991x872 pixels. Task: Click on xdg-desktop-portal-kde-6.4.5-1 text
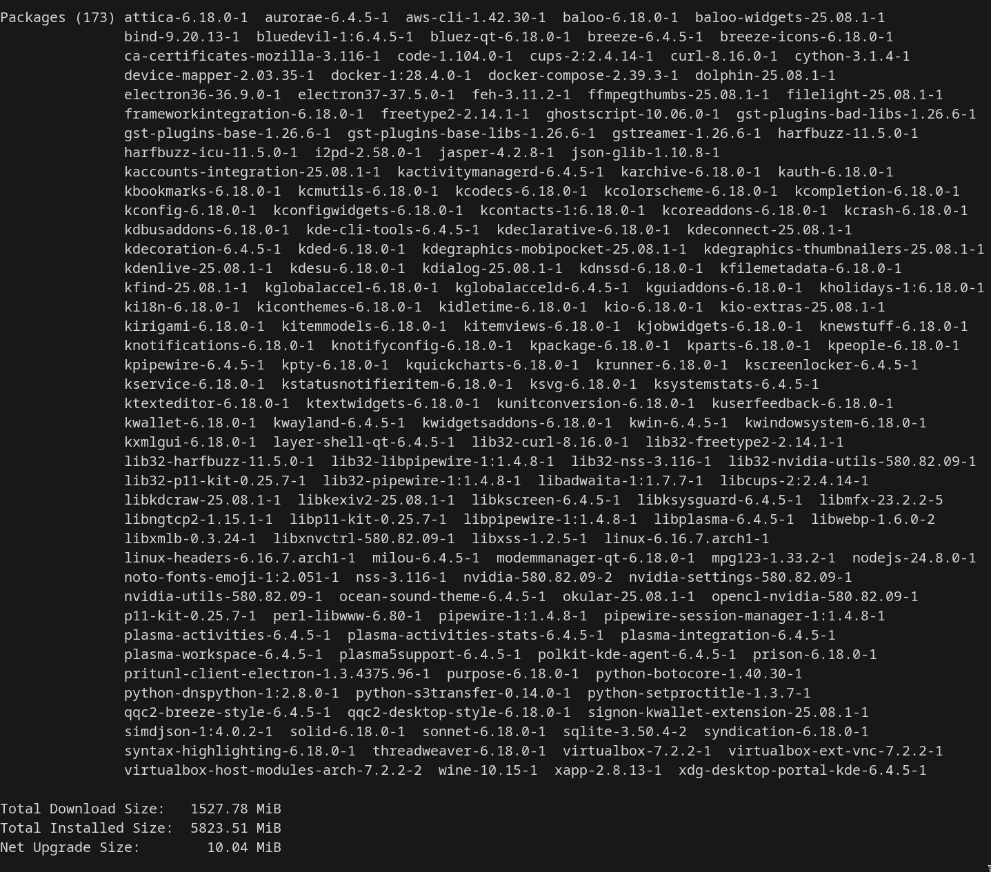click(x=803, y=770)
